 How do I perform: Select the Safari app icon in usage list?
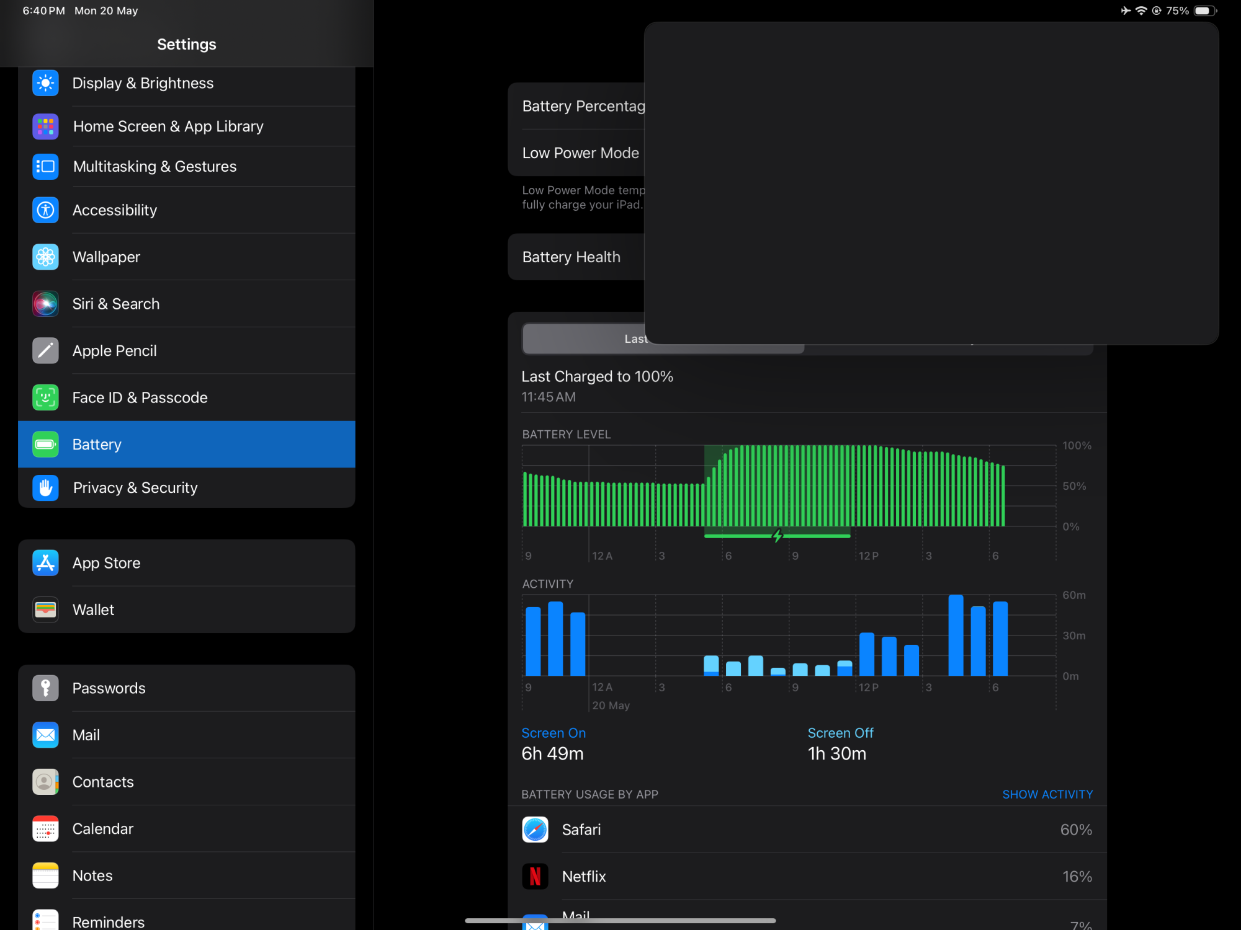click(535, 830)
